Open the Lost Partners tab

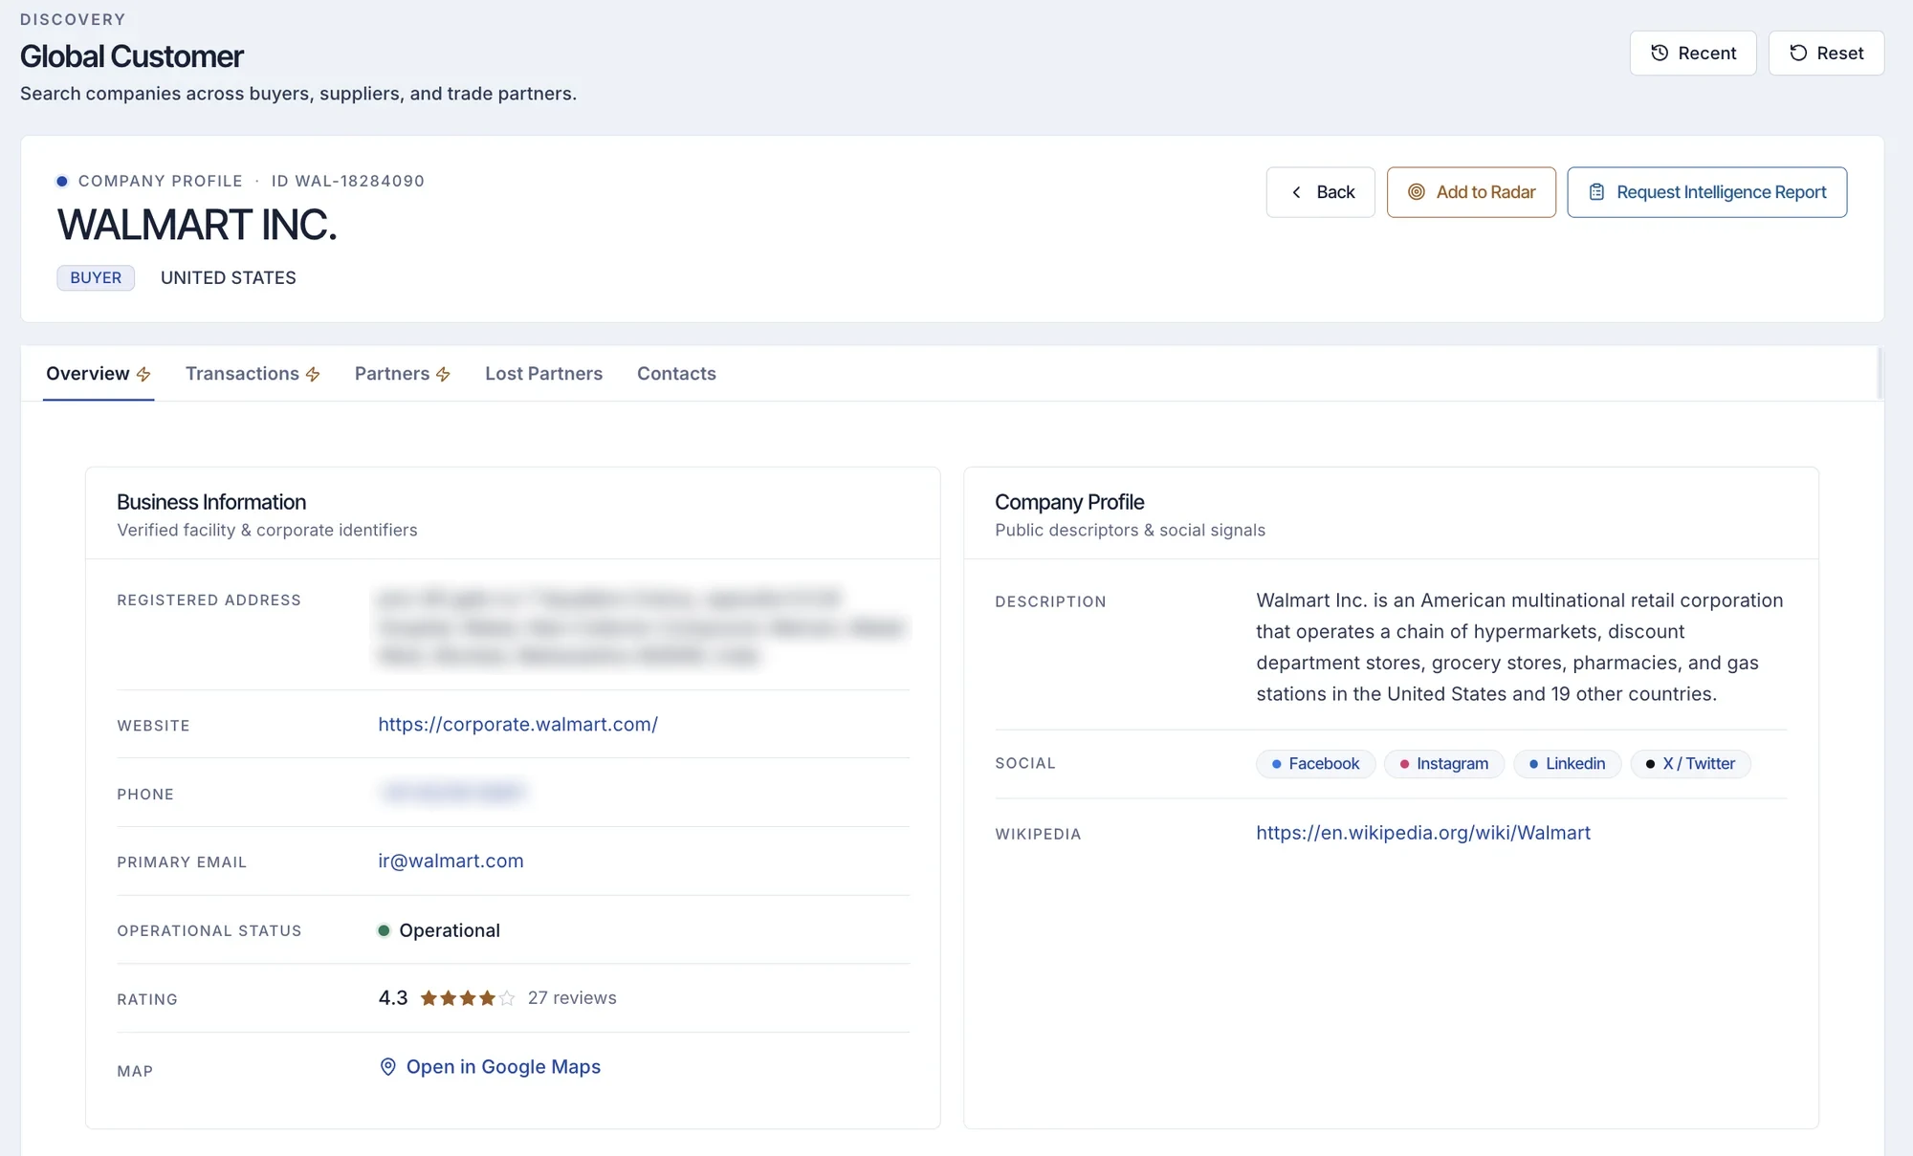[543, 374]
